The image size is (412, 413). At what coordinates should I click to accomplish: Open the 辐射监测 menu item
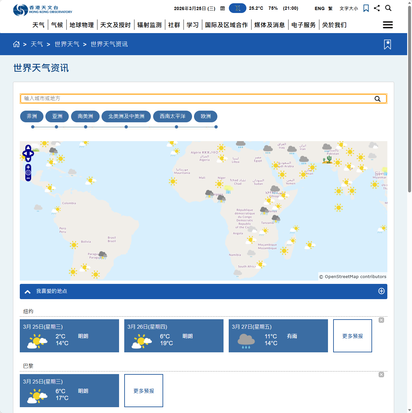pyautogui.click(x=149, y=25)
